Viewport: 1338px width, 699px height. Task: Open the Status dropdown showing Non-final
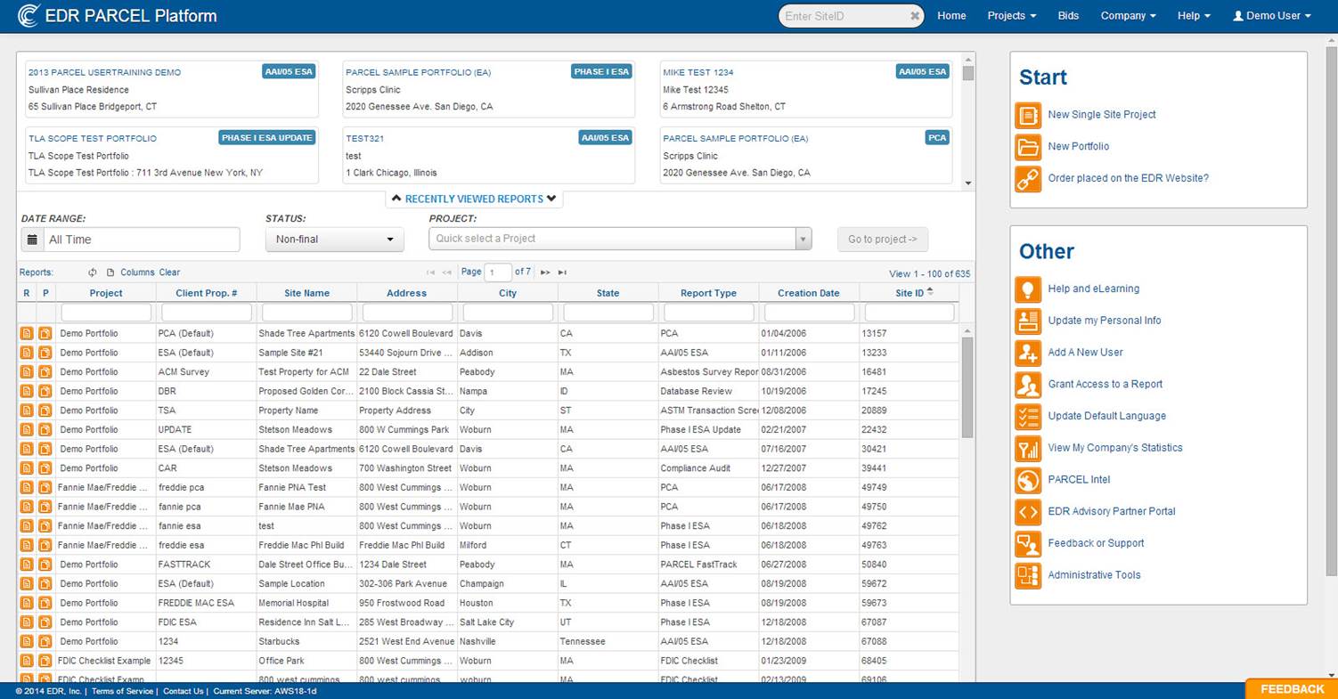pyautogui.click(x=335, y=240)
